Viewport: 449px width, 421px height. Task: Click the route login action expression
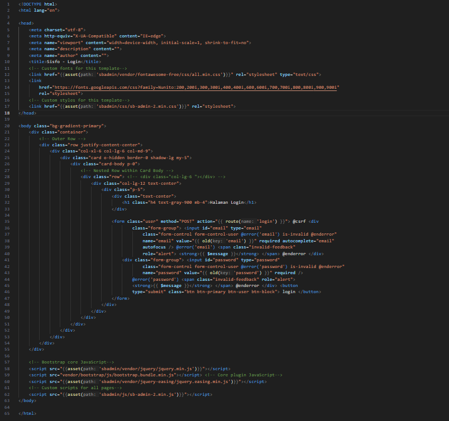[255, 221]
